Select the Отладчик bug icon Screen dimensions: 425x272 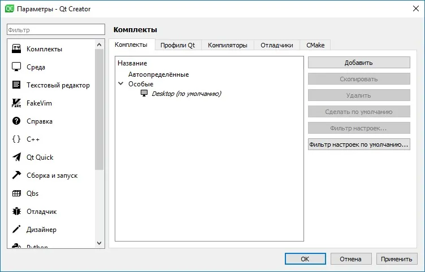pos(16,212)
